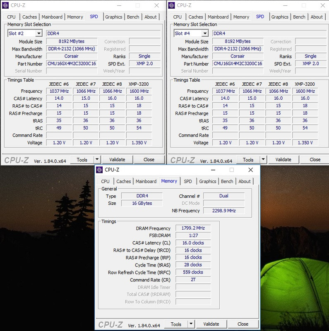Click the CPU-Z icon in Memory window title bar
The height and width of the screenshot is (331, 329).
point(99,170)
